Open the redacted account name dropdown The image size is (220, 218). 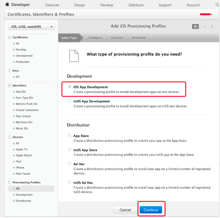pyautogui.click(x=206, y=14)
